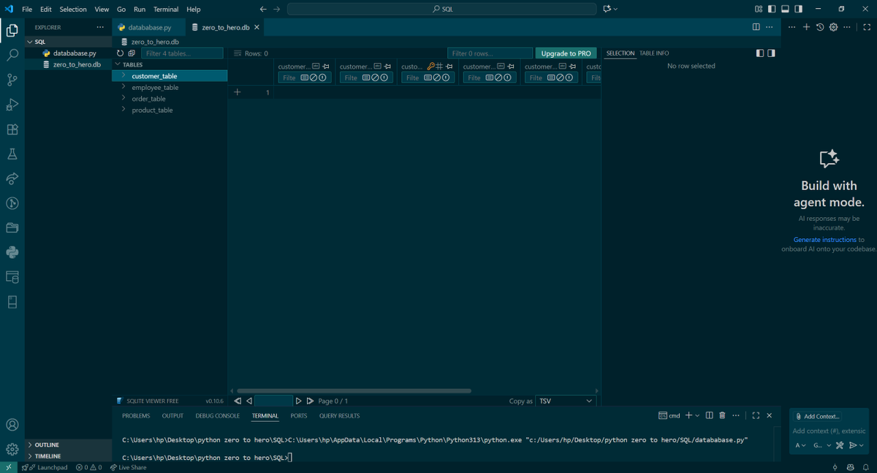Click the Add Context button
Screen dimensions: 877x473
click(x=817, y=416)
